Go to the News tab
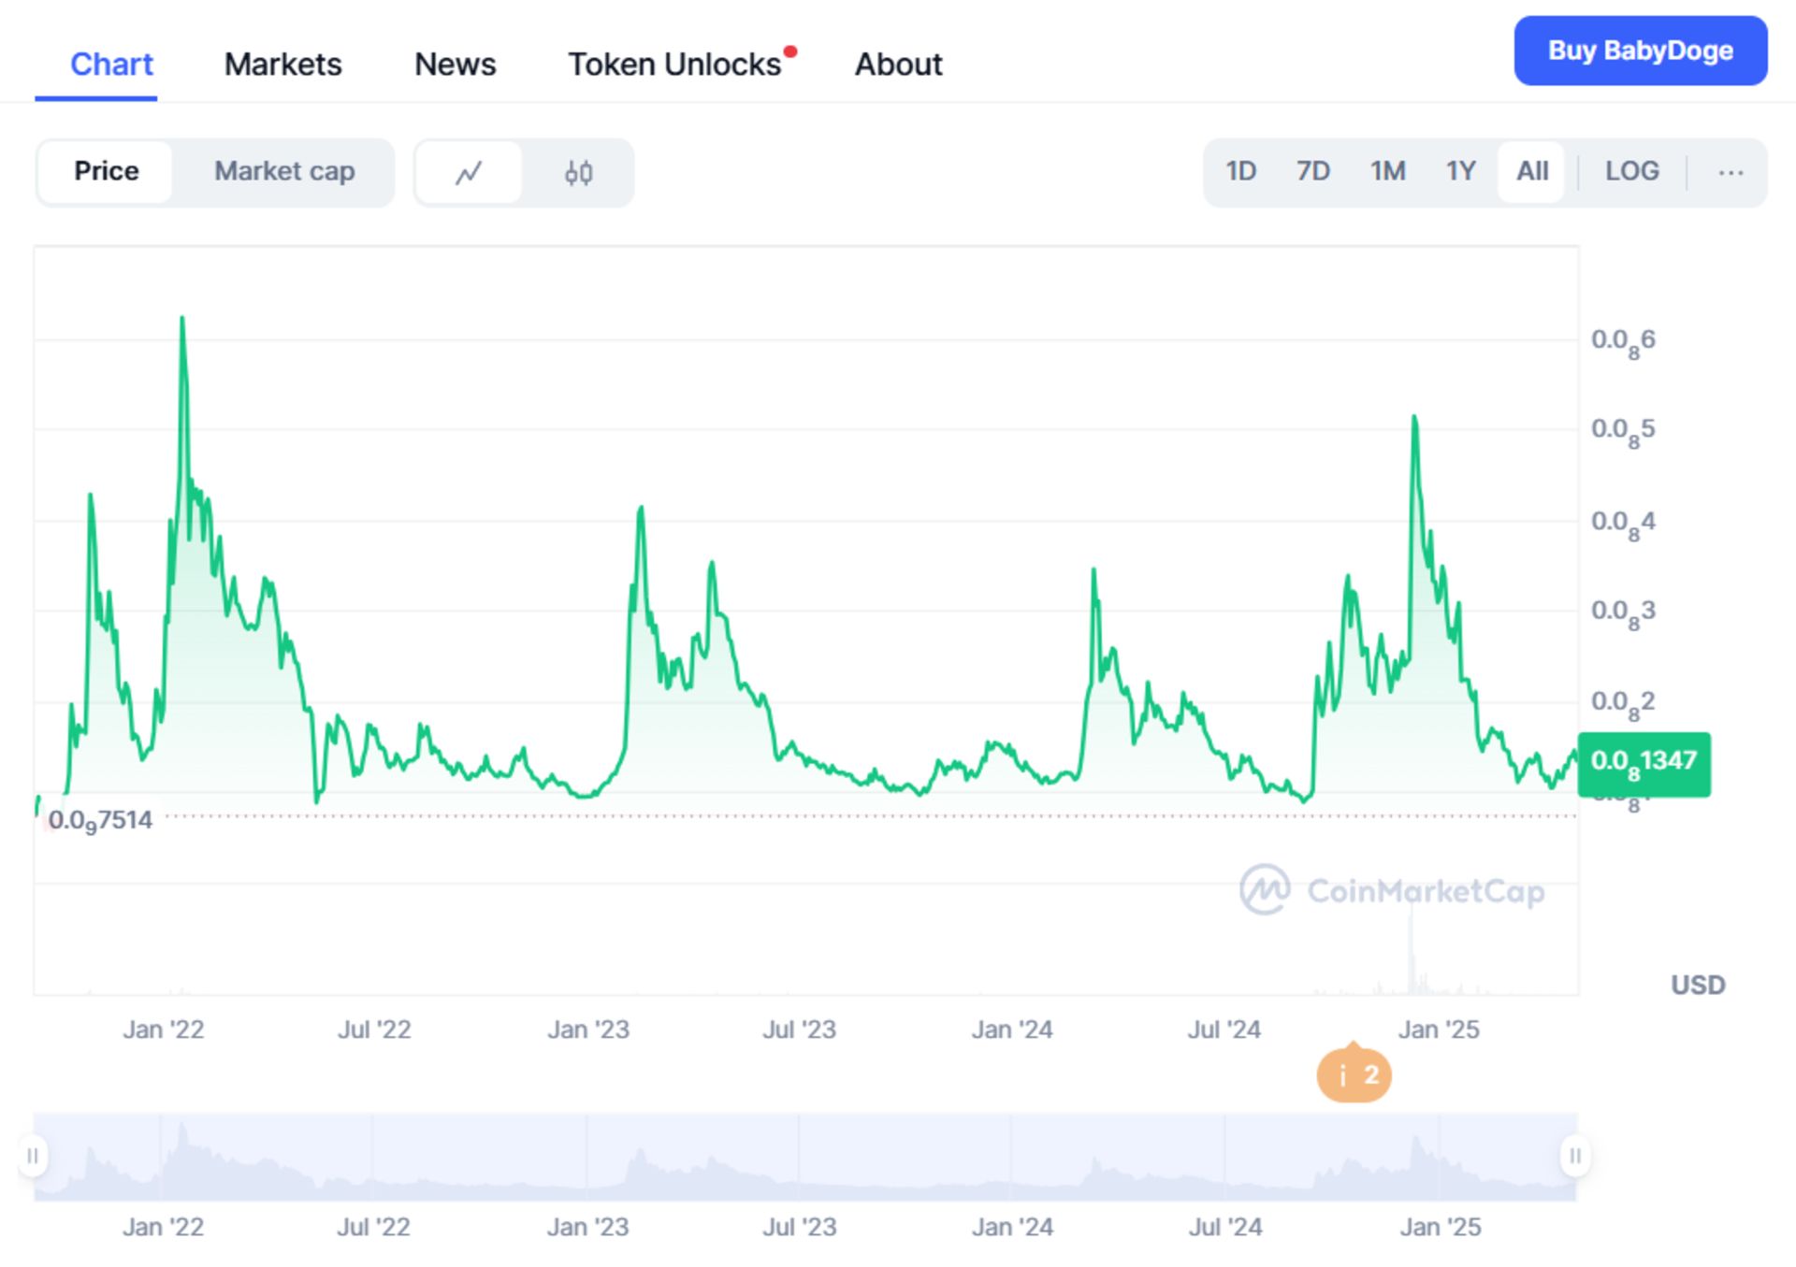This screenshot has height=1267, width=1796. (x=455, y=65)
